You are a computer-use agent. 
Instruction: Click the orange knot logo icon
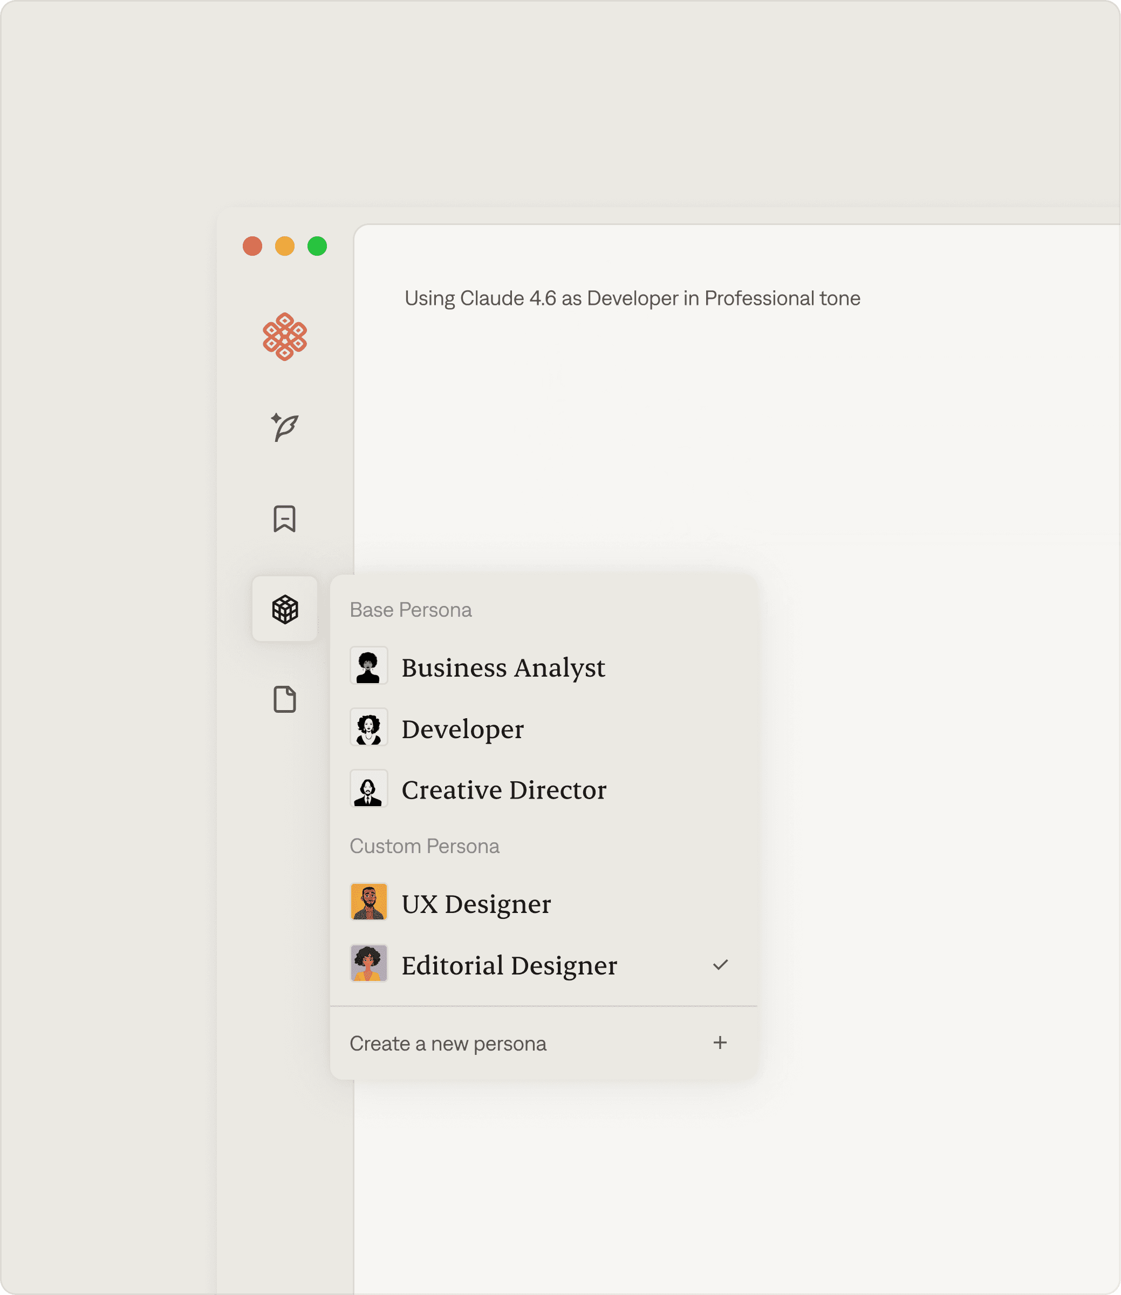(285, 337)
